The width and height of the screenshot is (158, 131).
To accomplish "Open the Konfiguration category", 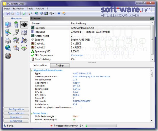I will [x=16, y=109].
